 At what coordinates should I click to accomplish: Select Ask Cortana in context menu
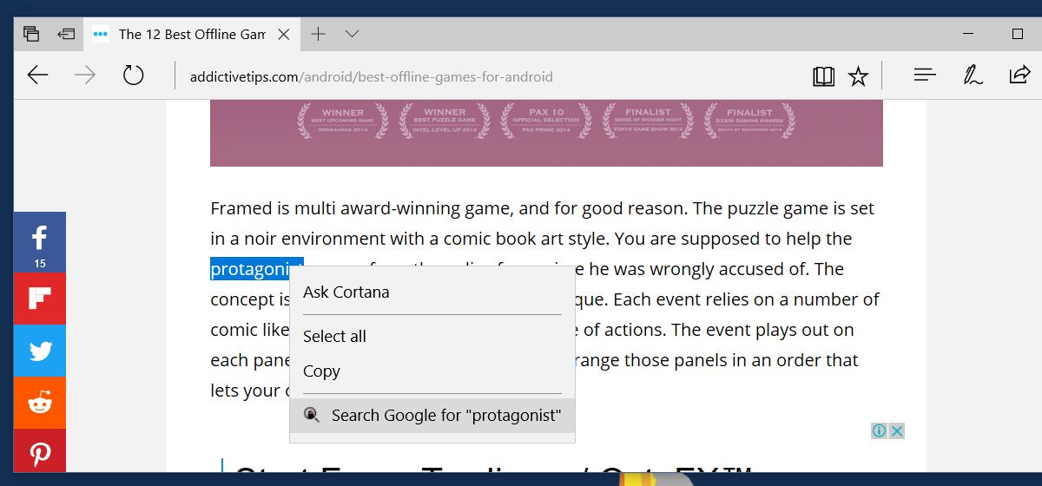pos(346,292)
